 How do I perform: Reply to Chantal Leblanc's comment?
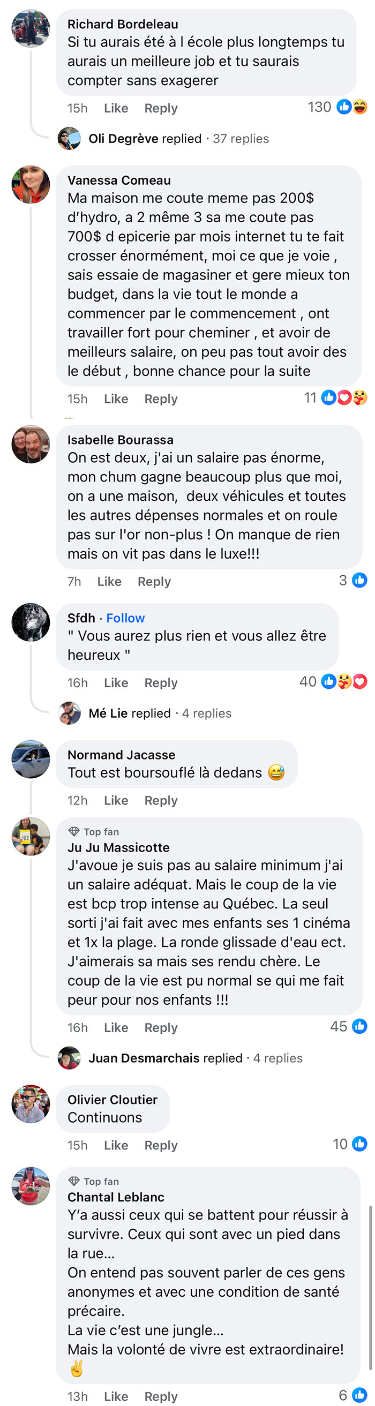(x=161, y=1396)
